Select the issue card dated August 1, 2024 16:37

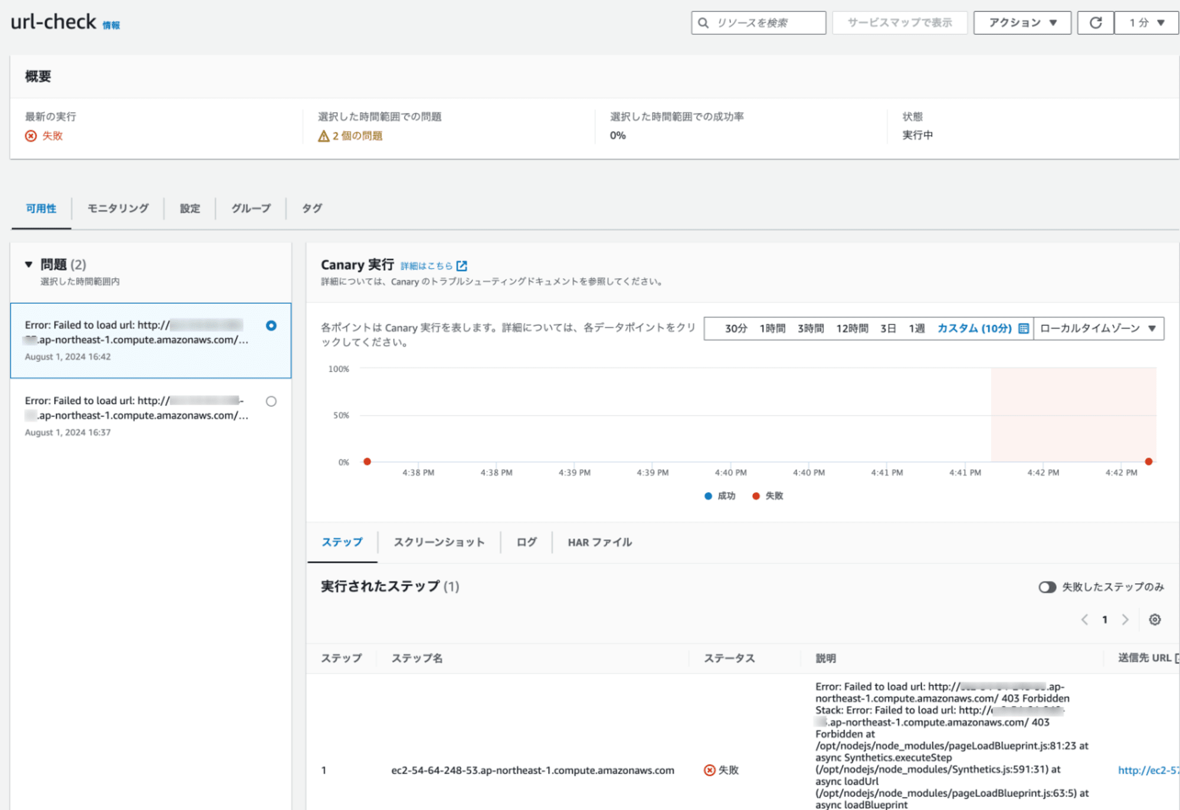point(150,416)
